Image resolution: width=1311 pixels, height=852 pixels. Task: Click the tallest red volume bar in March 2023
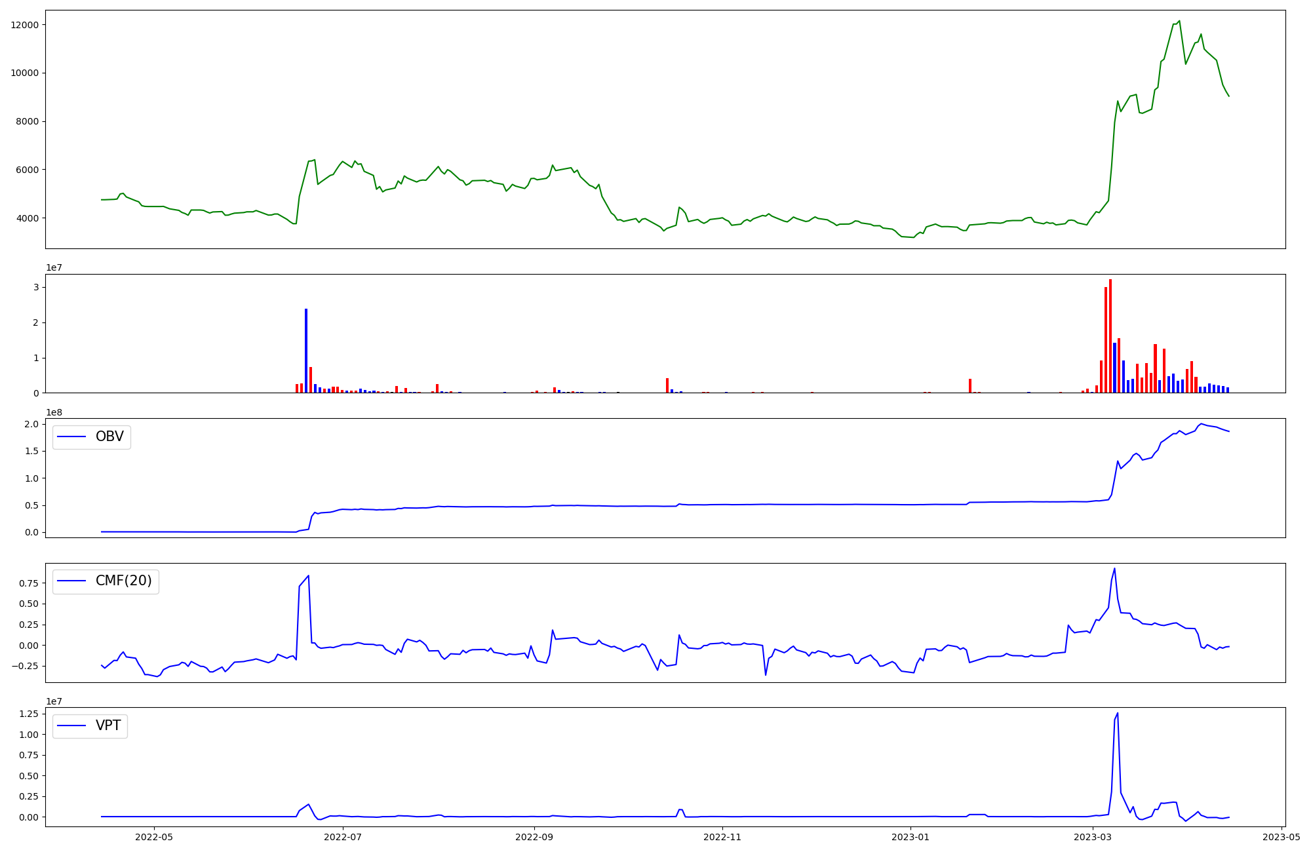click(x=1110, y=334)
